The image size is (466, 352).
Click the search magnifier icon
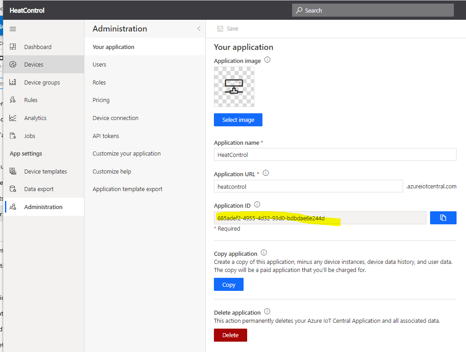[299, 10]
